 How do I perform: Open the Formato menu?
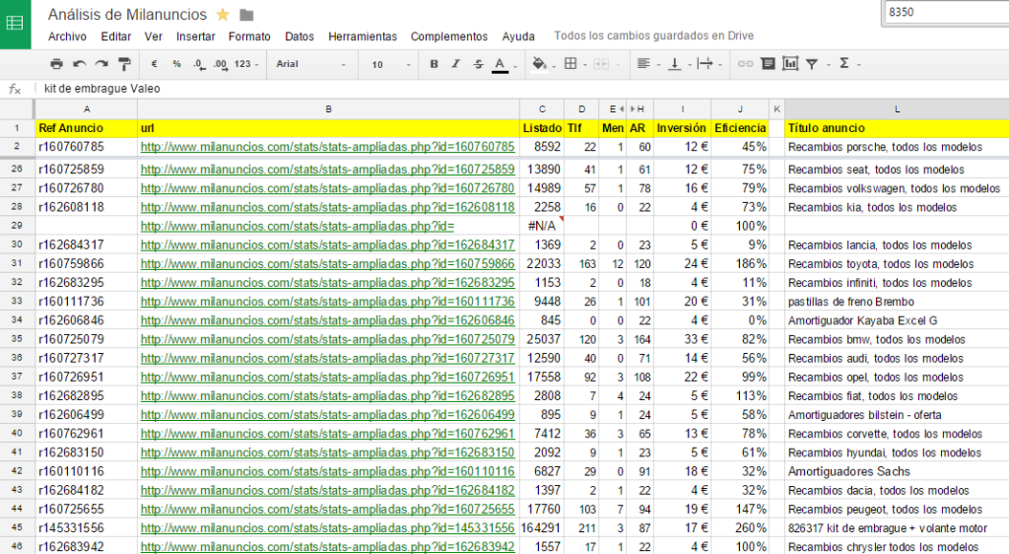(249, 36)
